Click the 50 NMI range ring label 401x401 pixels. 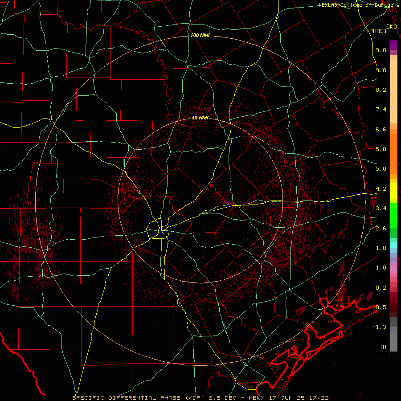(200, 118)
